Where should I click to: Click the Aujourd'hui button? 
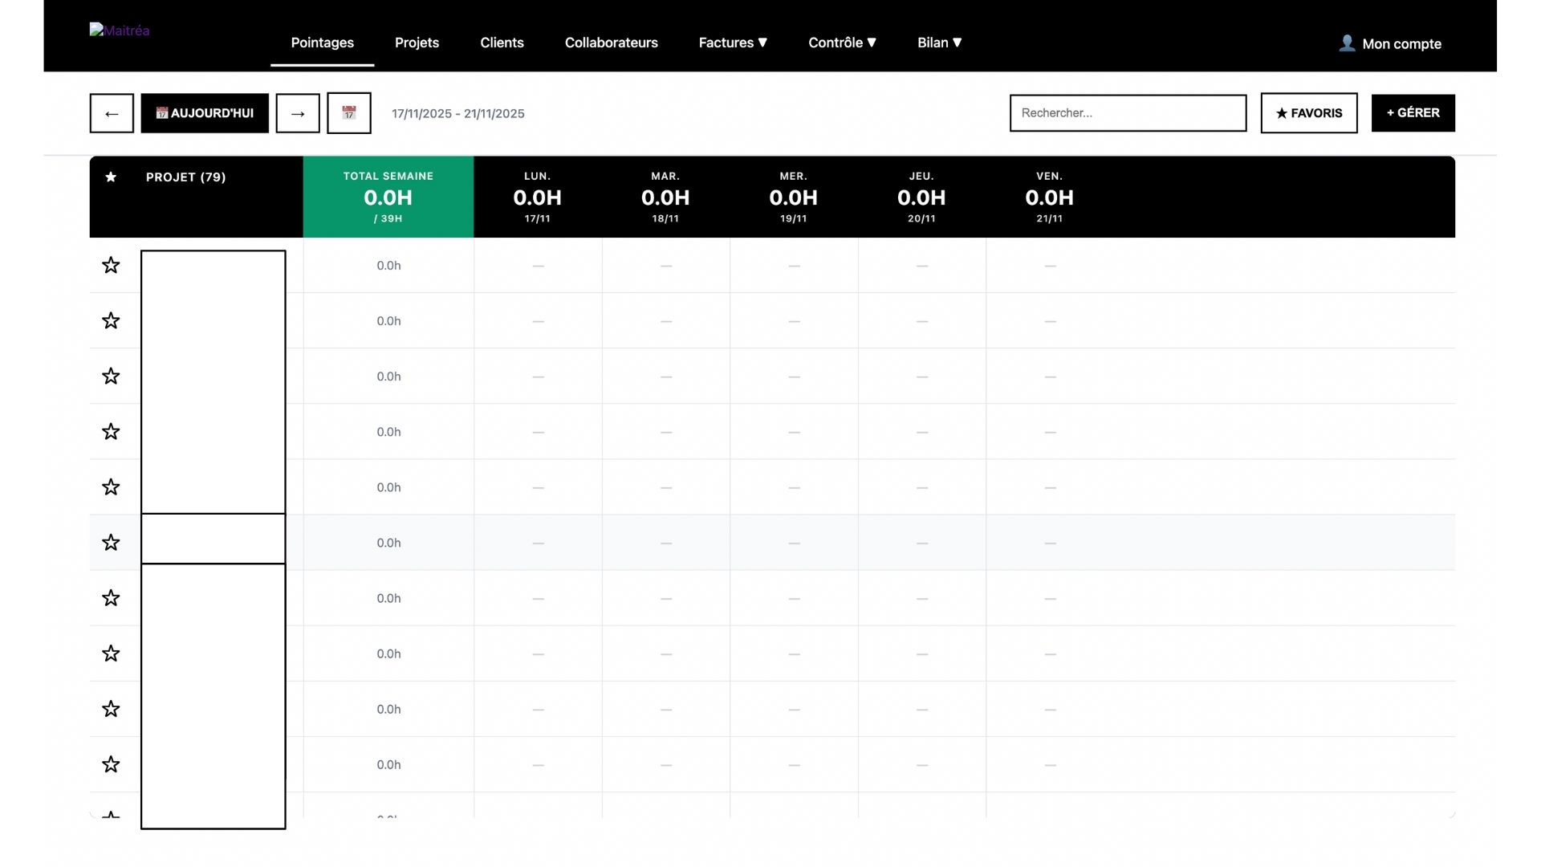point(205,113)
